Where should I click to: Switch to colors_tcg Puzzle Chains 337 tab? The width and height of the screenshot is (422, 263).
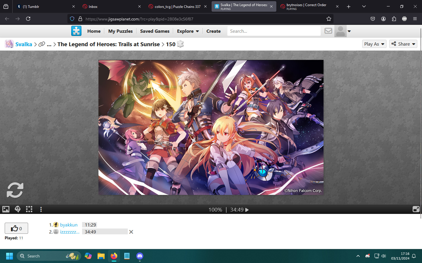[178, 6]
